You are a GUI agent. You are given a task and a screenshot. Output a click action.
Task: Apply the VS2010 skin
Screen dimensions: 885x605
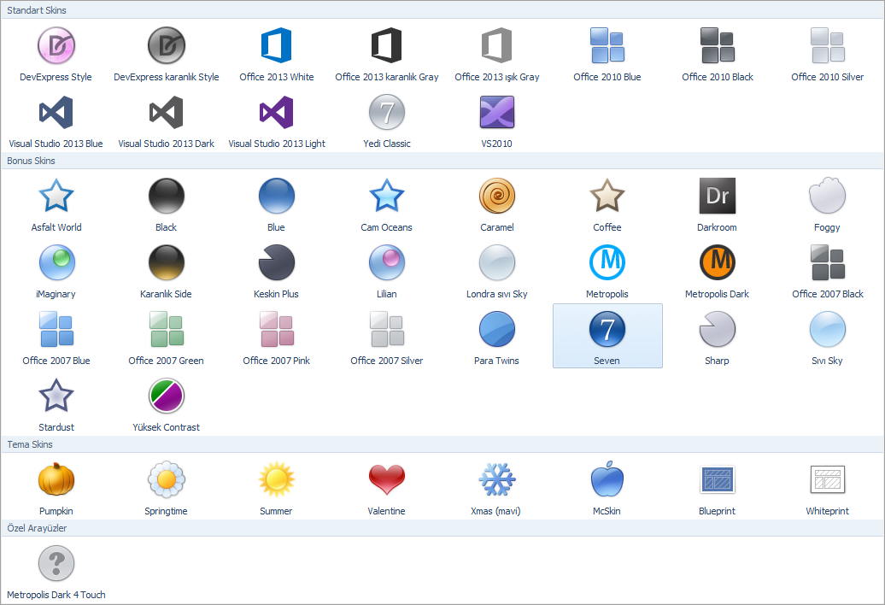tap(497, 120)
